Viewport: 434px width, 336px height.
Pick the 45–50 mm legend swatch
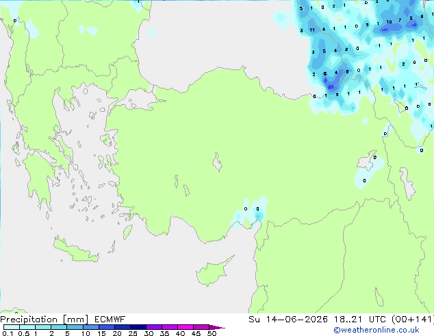[x=201, y=327]
